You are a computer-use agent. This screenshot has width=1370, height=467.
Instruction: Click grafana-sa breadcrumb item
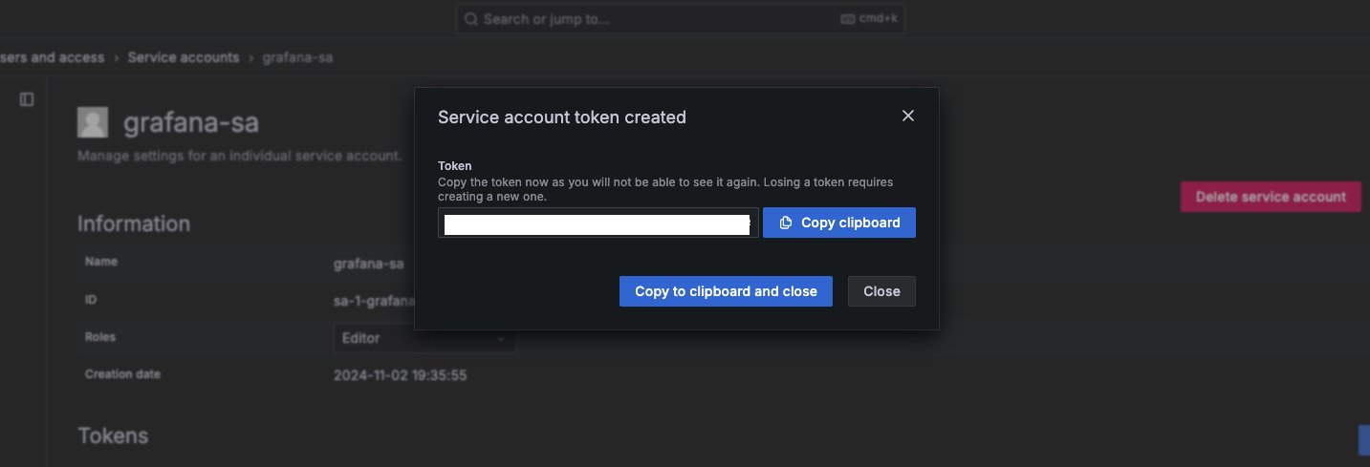pos(297,57)
